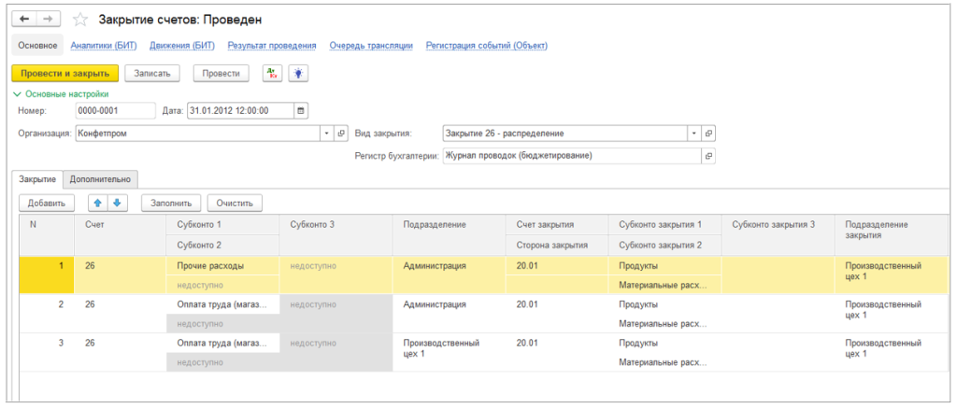Click the Номер input field
This screenshot has height=408, width=957.
point(115,111)
